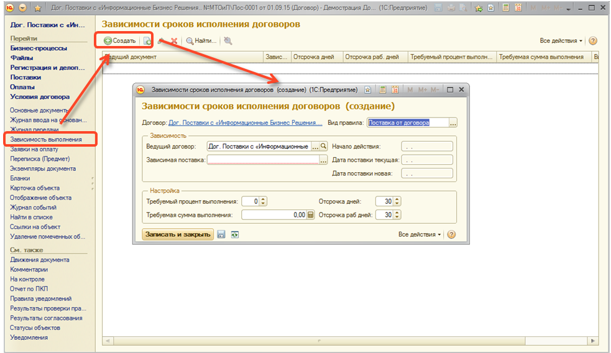Click magnifier icon next to Ведущий договор field
Viewport: 611px width, 353px height.
(323, 147)
